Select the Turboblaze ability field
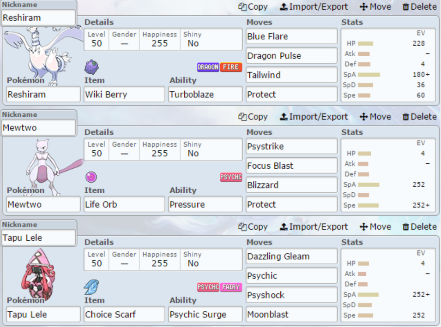The height and width of the screenshot is (327, 441). click(205, 95)
